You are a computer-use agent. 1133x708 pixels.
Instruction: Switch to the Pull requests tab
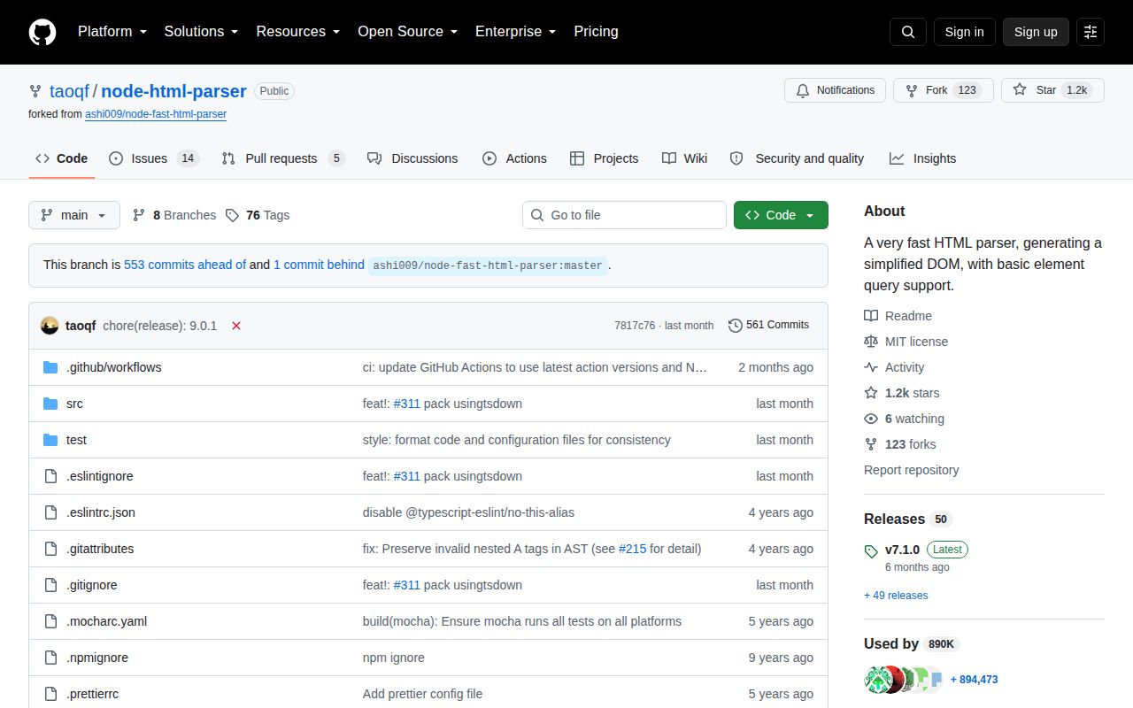coord(282,158)
